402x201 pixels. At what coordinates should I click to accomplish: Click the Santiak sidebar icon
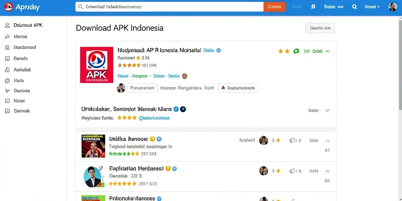coord(7,111)
